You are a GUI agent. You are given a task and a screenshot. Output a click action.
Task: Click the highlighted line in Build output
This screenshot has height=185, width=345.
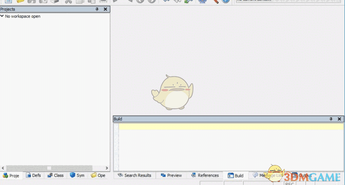231,127
